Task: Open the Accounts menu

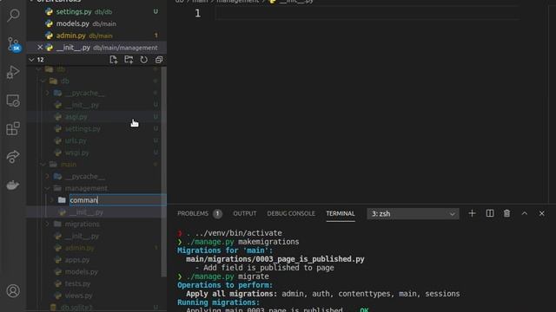Action: pos(13,291)
